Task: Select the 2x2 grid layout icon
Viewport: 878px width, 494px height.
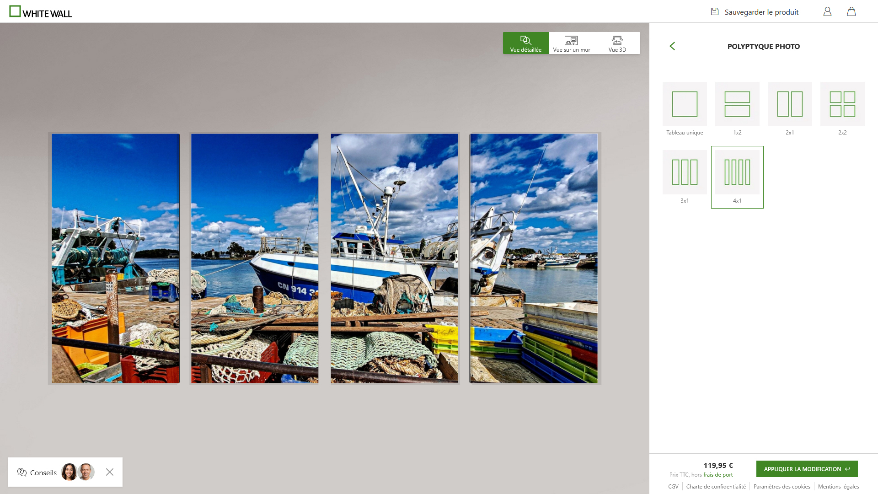Action: (x=842, y=104)
